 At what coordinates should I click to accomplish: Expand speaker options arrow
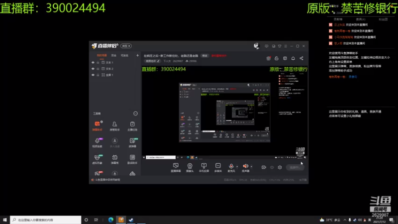[x=251, y=167]
